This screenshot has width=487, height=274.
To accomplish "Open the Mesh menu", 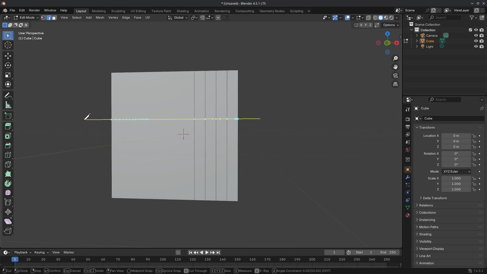I will click(100, 18).
